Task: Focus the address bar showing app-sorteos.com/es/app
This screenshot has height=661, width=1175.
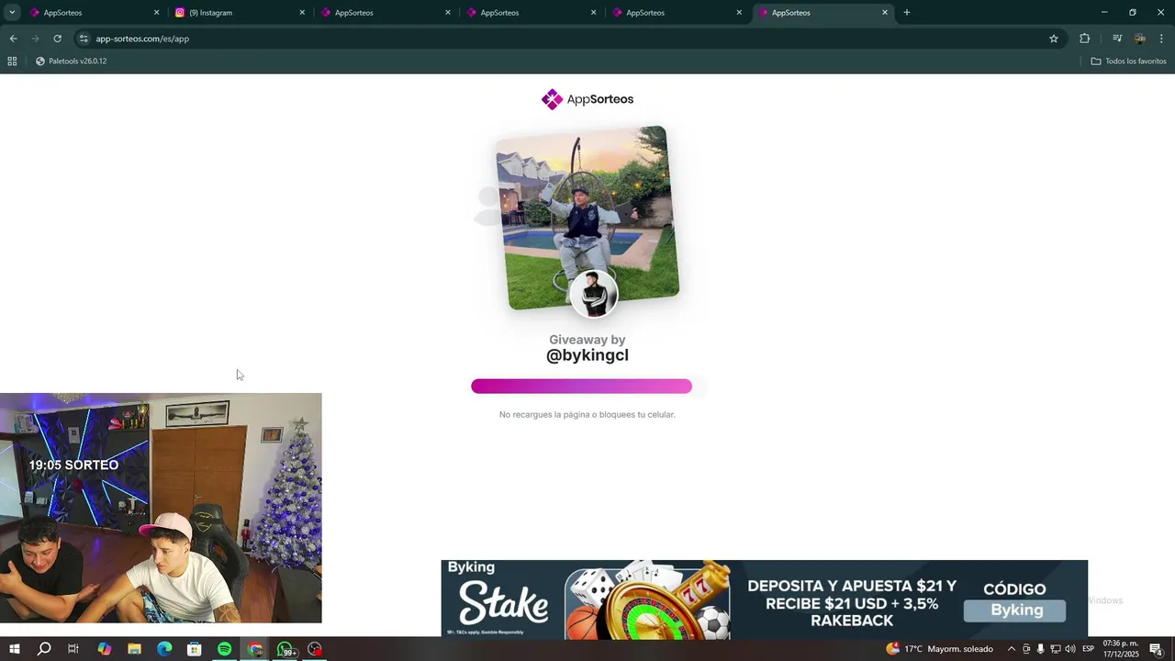Action: (x=569, y=39)
